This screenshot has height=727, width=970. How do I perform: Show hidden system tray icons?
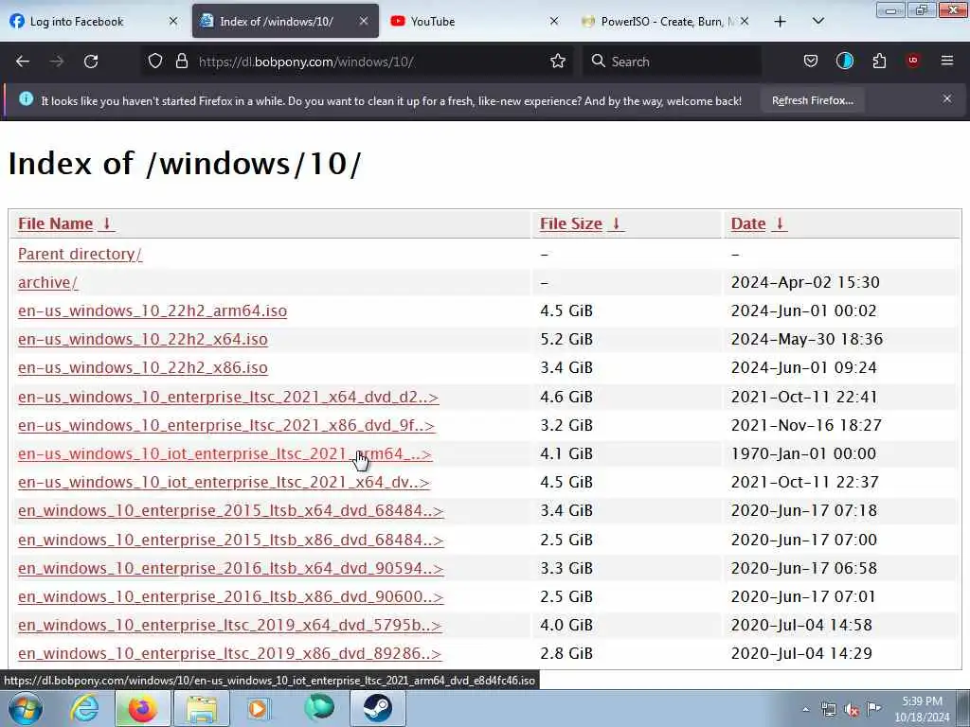click(805, 710)
